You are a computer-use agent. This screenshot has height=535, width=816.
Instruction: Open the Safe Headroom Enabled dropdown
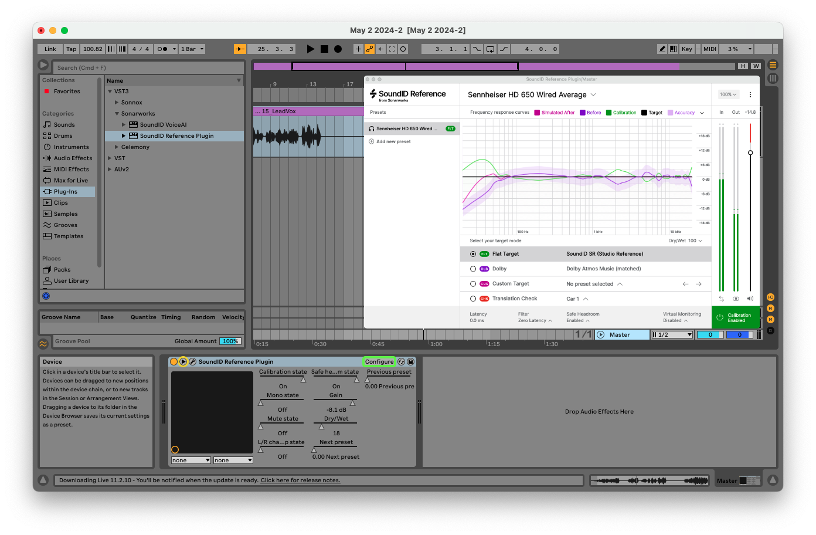(x=578, y=321)
